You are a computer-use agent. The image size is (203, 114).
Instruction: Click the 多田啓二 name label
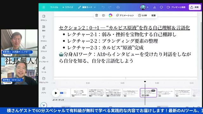click(17, 52)
